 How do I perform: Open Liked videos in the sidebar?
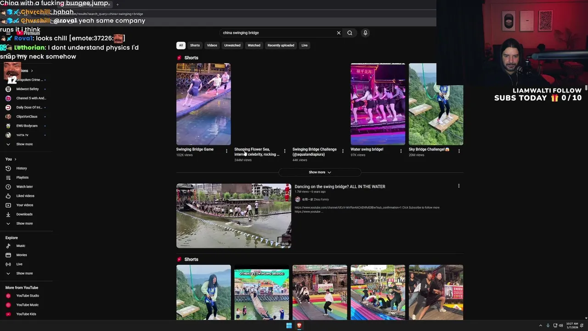[25, 196]
